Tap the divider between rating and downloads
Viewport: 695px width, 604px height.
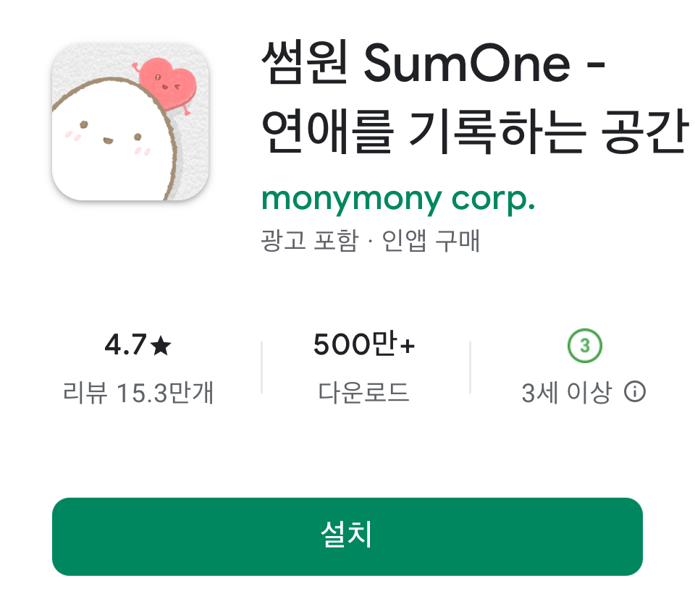pyautogui.click(x=262, y=367)
